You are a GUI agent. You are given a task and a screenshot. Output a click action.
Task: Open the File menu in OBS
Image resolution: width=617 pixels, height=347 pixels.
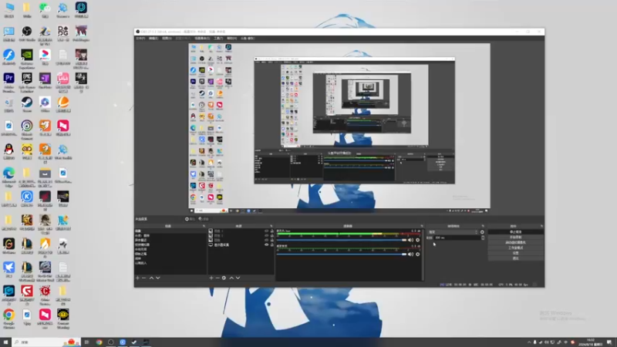pyautogui.click(x=140, y=39)
